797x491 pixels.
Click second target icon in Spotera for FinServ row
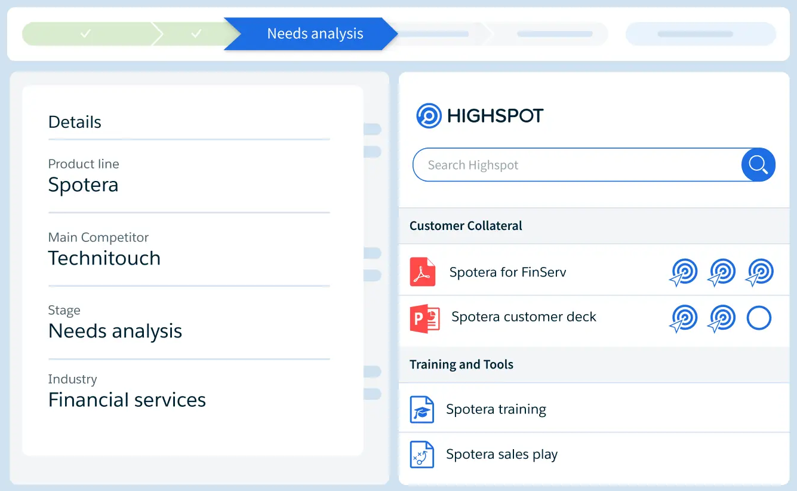click(x=721, y=272)
